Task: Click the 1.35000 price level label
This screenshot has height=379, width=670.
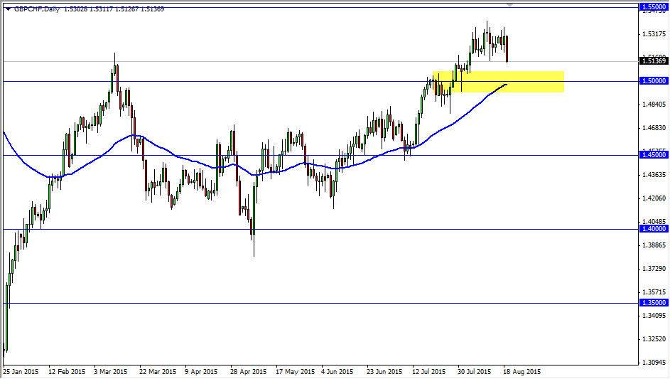Action: (x=654, y=303)
